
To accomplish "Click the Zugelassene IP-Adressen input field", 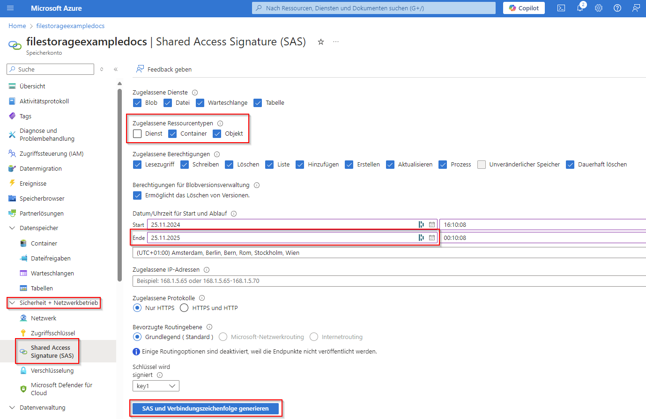I will click(x=389, y=281).
